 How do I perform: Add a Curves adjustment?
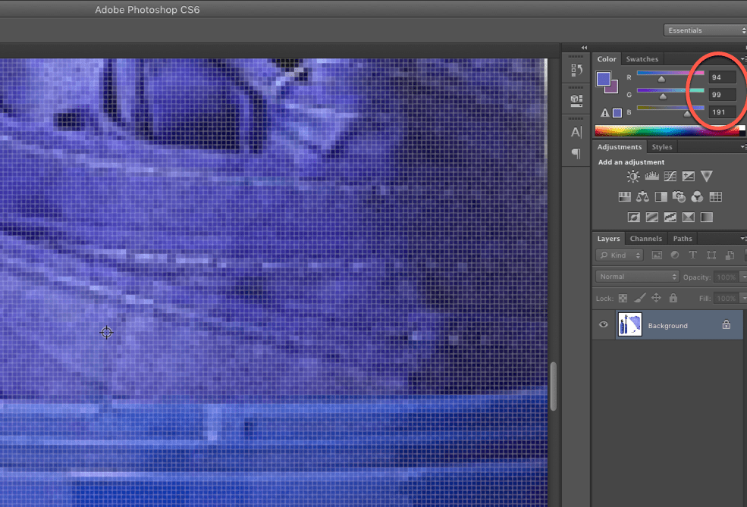(670, 177)
